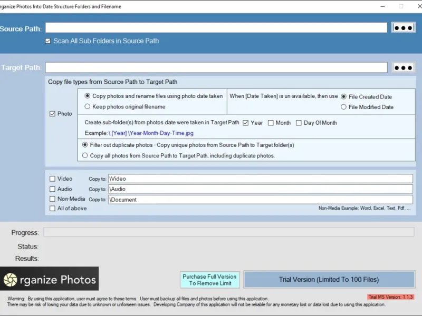Edit the Video Copy to path field
Image resolution: width=422 pixels, height=316 pixels.
(261, 179)
